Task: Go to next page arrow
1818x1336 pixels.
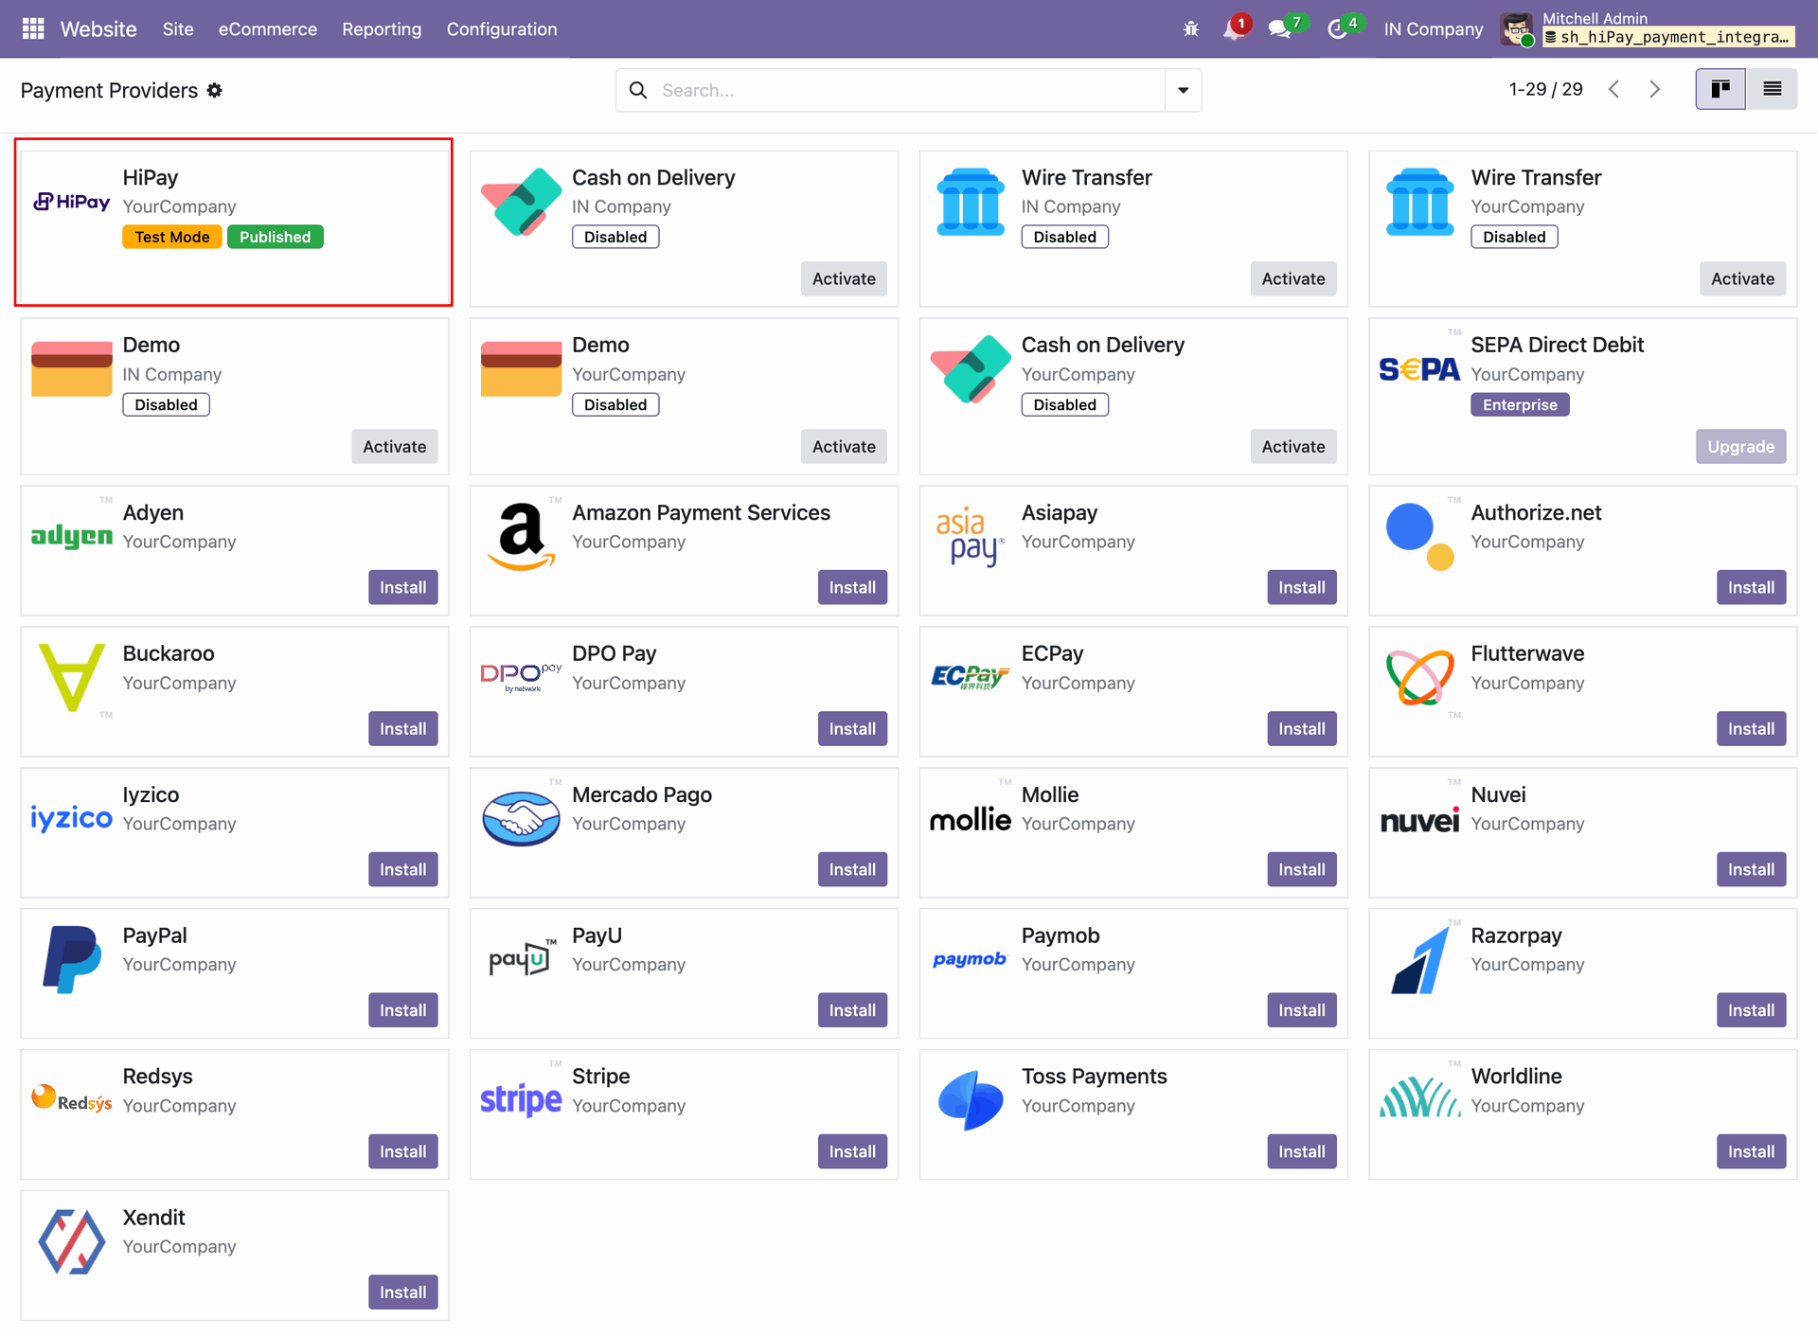Action: pyautogui.click(x=1654, y=89)
